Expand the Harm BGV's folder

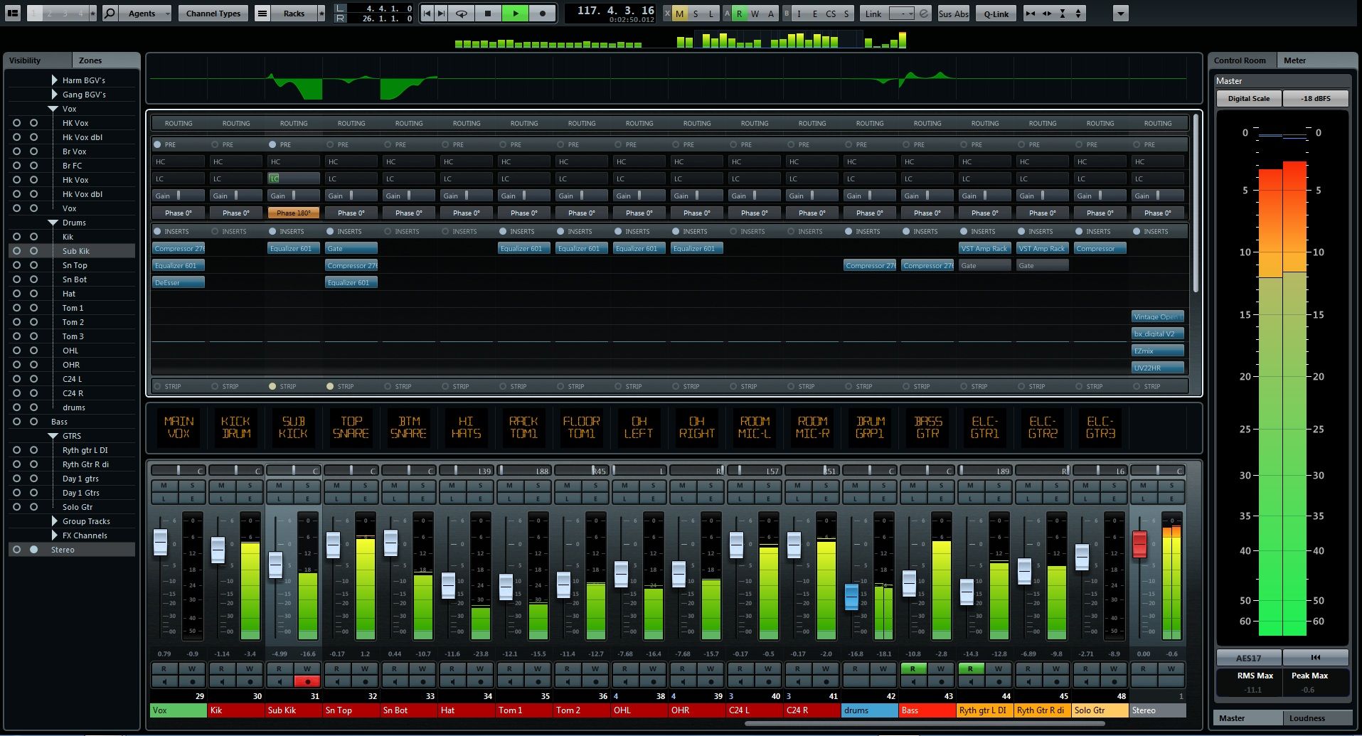(54, 80)
